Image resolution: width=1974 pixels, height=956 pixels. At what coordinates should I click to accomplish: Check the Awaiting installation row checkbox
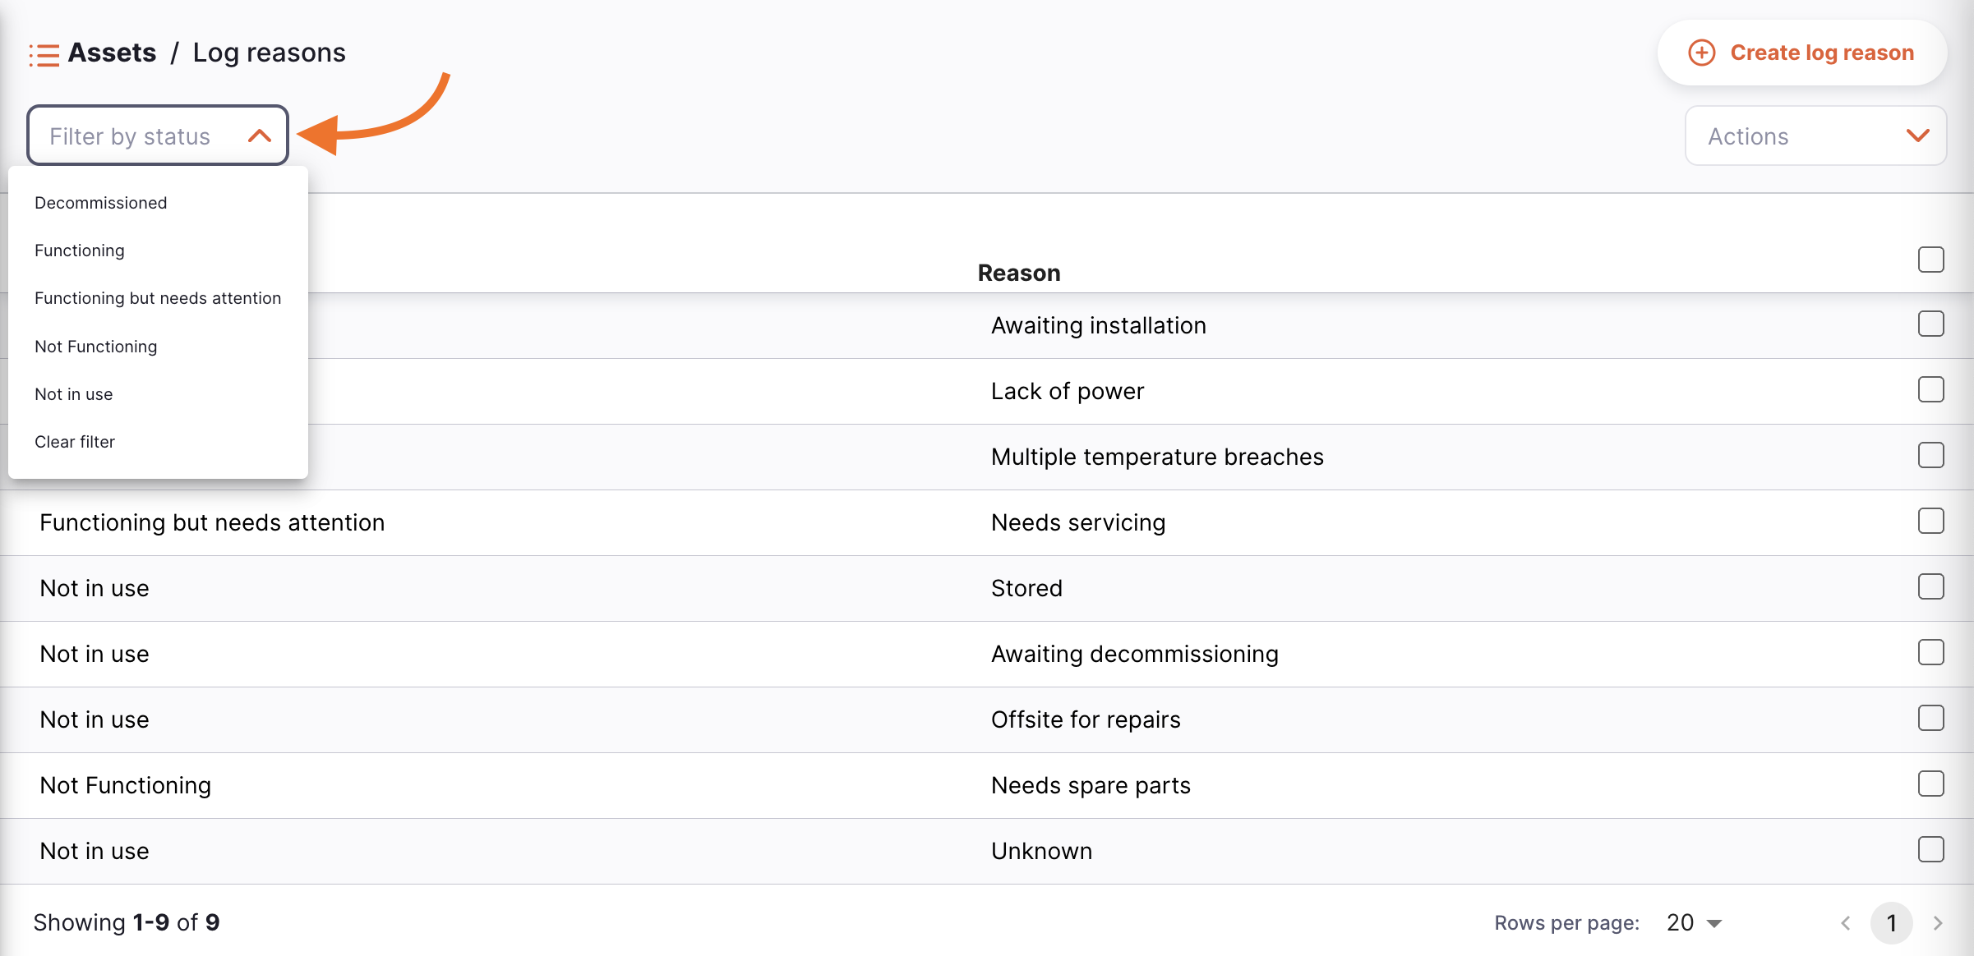click(1930, 324)
